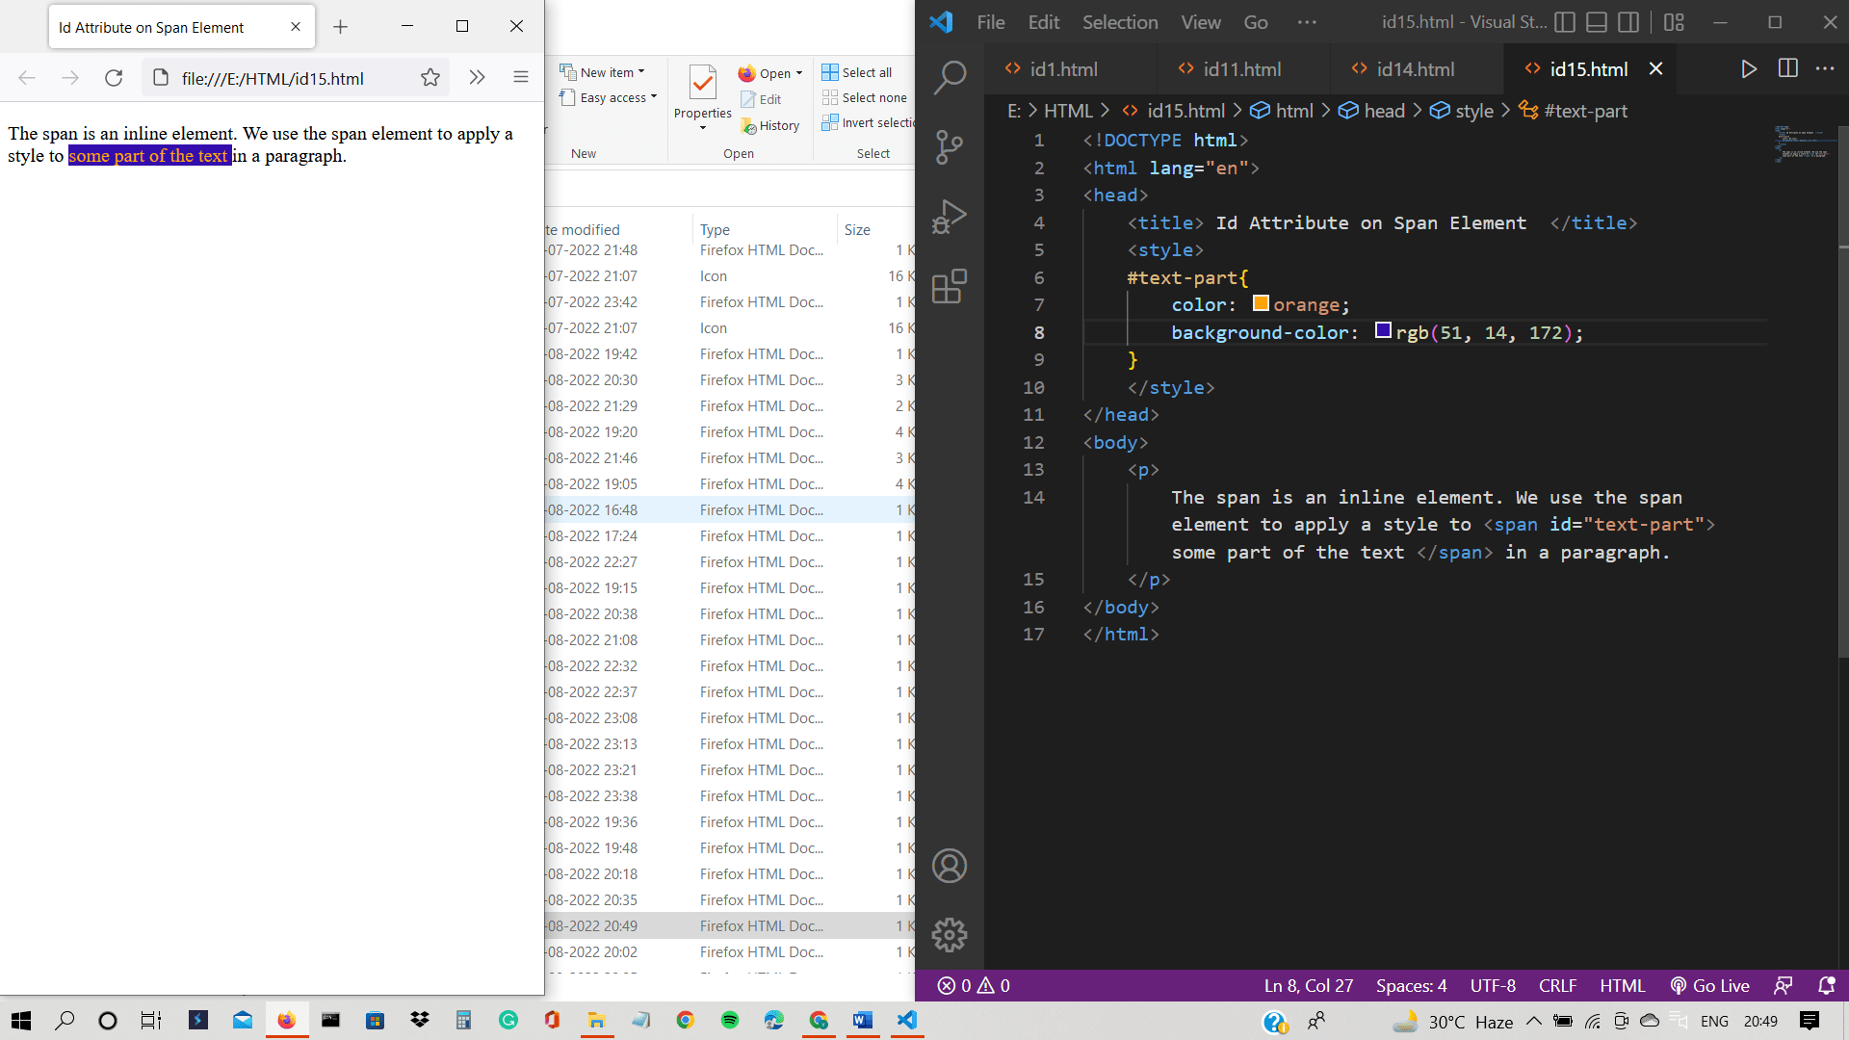This screenshot has height=1040, width=1849.
Task: Expand the breadcrumb html dropdown
Action: point(1292,111)
